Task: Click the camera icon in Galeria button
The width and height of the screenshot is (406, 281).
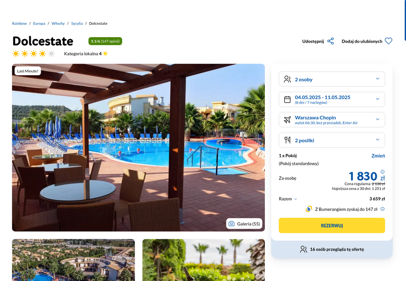Action: point(231,224)
